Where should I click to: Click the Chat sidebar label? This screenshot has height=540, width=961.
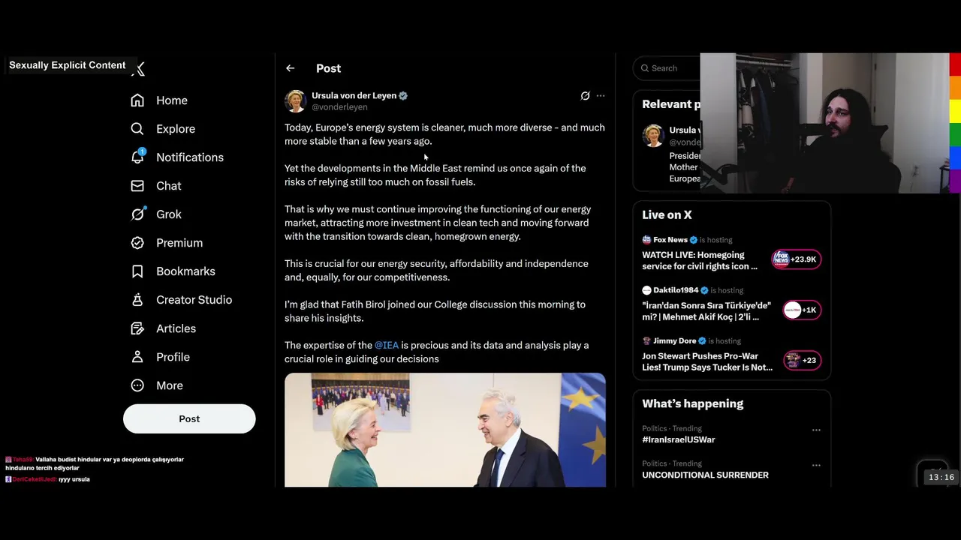pos(169,186)
